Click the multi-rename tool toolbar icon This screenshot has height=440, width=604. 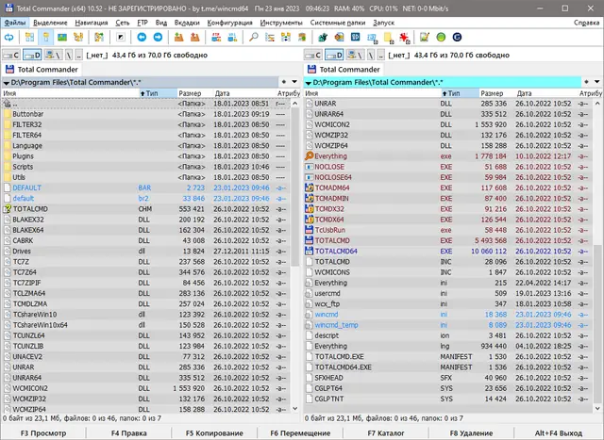click(x=270, y=38)
